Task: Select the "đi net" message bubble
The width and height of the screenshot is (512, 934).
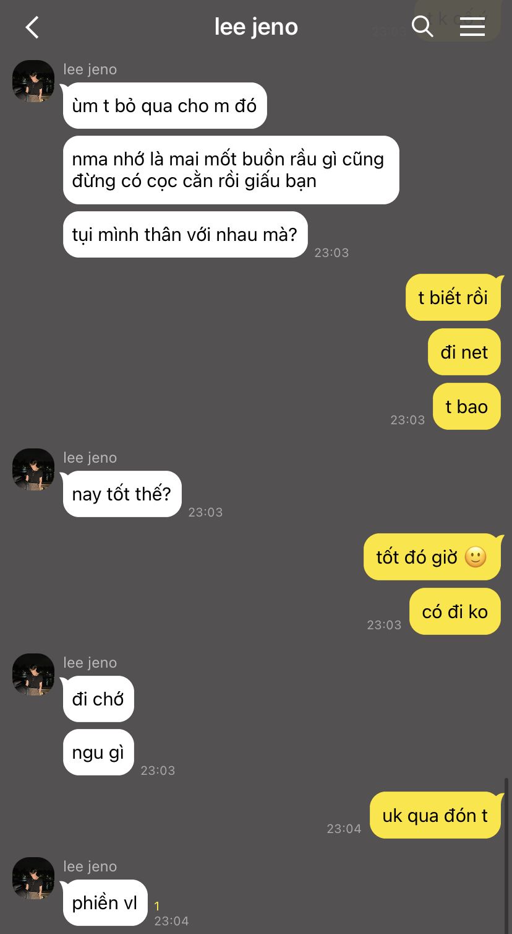Action: tap(464, 352)
